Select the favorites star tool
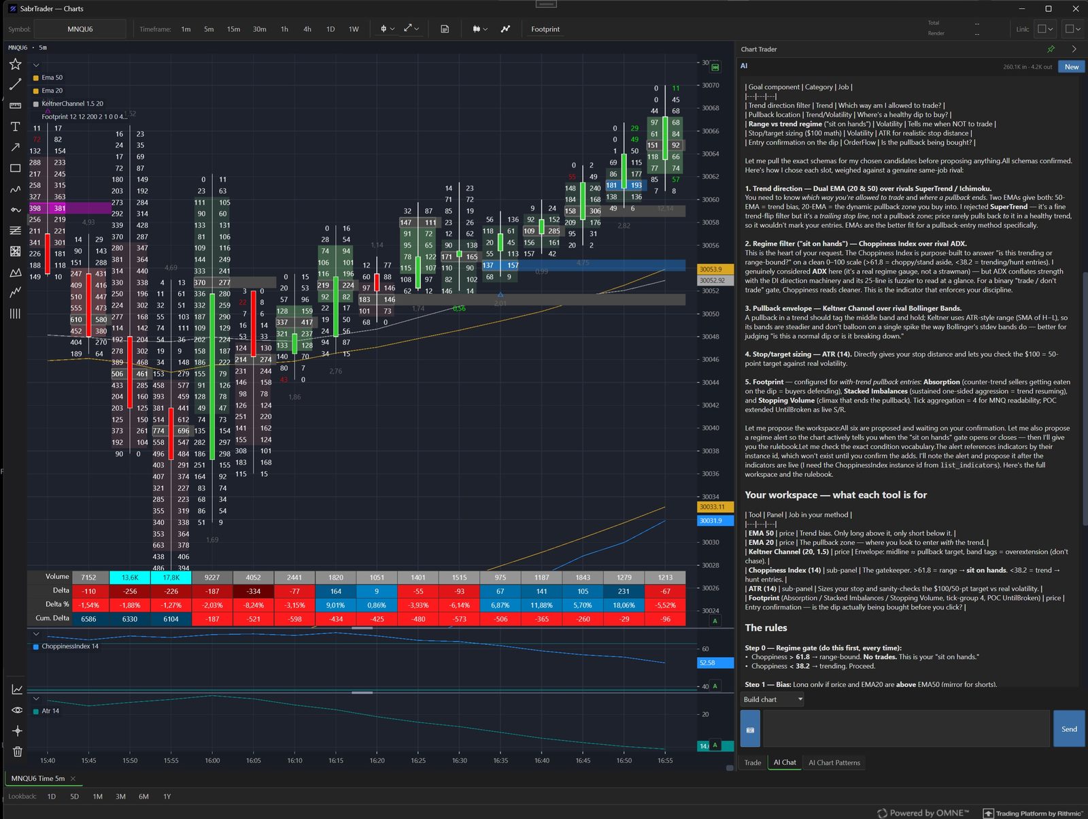This screenshot has height=819, width=1088. (x=15, y=64)
